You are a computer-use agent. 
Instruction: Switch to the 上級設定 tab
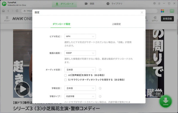[116, 24]
